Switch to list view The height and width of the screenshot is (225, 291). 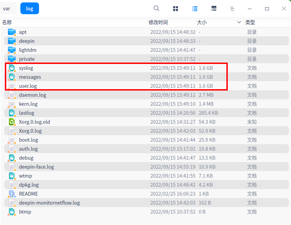(x=195, y=9)
